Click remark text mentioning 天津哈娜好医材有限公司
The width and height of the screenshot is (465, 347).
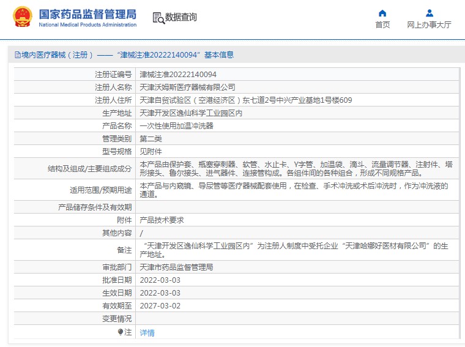(x=294, y=250)
